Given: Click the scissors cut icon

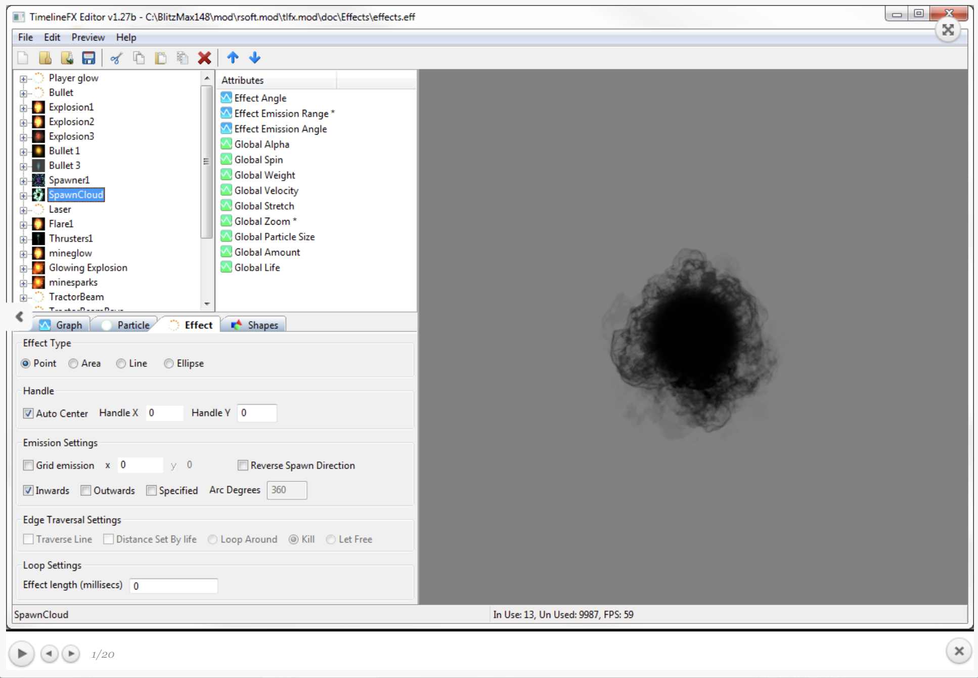Looking at the screenshot, I should pos(117,58).
